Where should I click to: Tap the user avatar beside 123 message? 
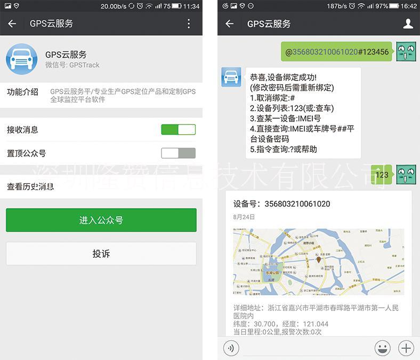click(406, 175)
